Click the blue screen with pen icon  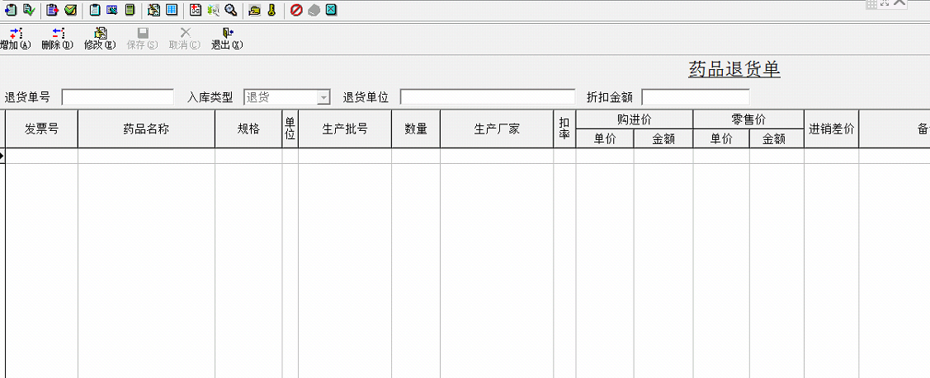[112, 10]
